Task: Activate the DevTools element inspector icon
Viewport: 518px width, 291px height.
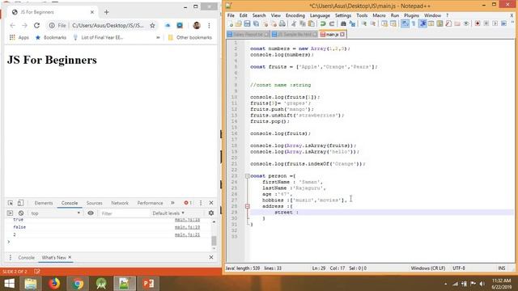Action: [11, 203]
